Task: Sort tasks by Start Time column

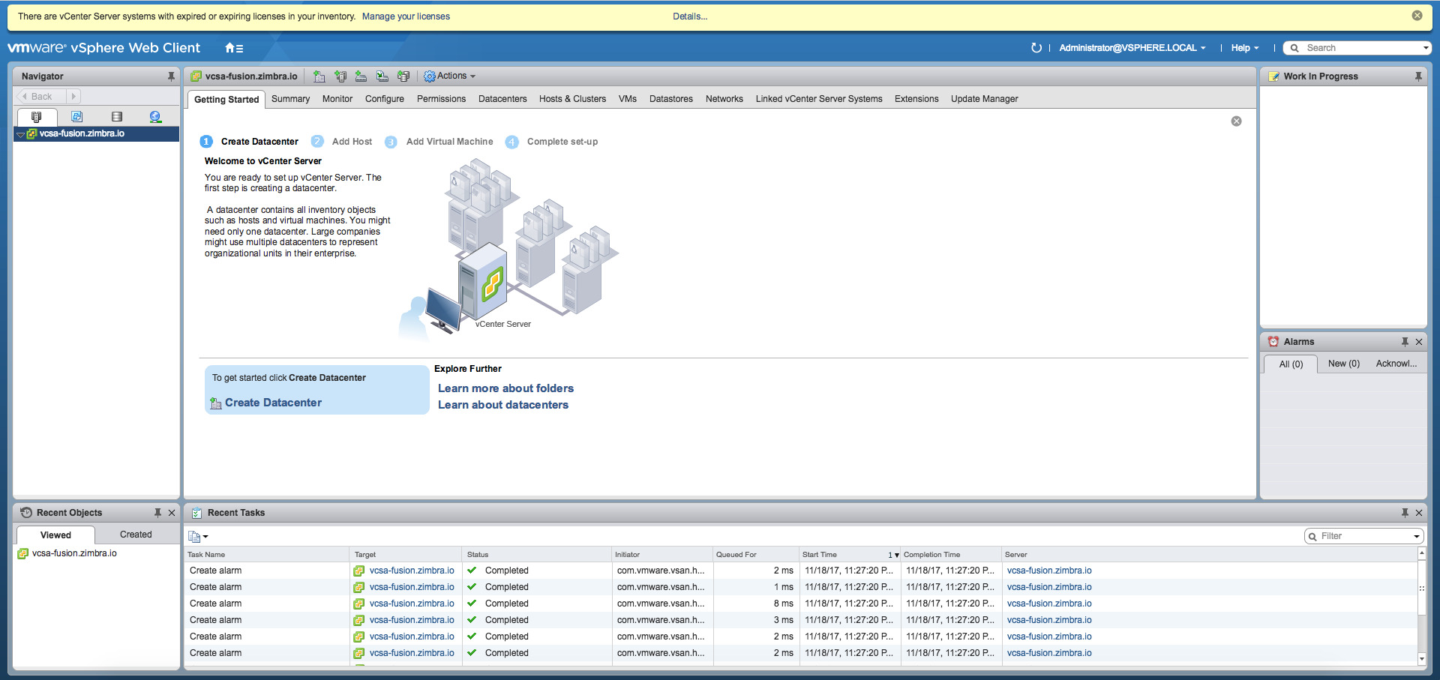Action: point(850,555)
